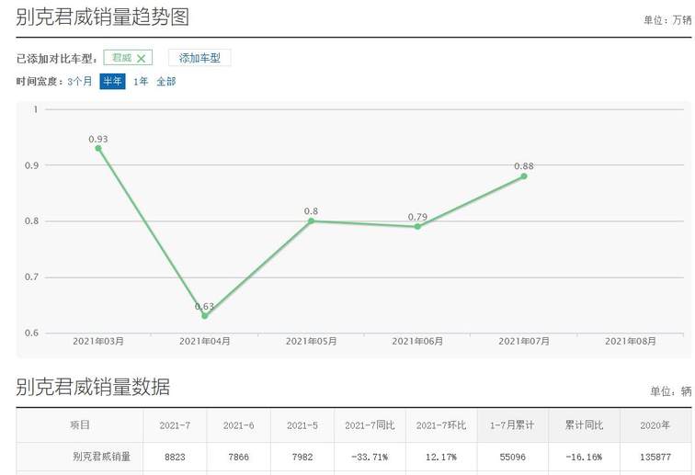Click the 0.93 data point for 2021年03月
695x475 pixels.
click(98, 148)
